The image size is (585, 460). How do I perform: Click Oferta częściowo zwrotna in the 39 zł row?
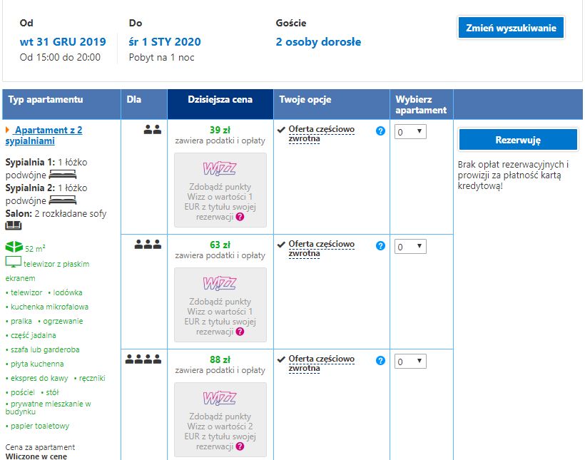(322, 134)
